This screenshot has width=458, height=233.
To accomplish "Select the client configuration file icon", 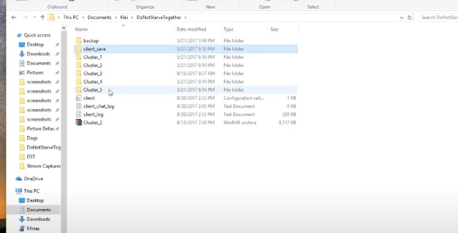I will click(x=79, y=98).
